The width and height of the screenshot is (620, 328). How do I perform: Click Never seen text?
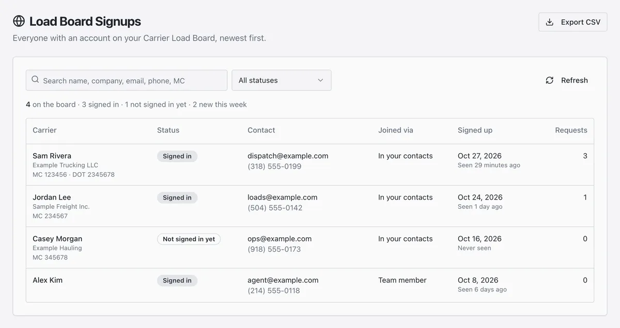tap(474, 248)
